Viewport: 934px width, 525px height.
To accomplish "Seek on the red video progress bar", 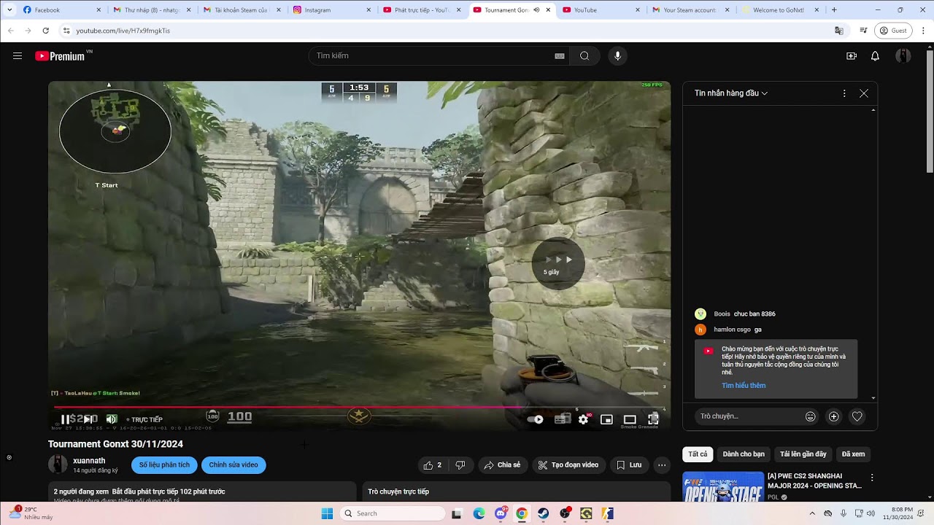I will pos(359,407).
